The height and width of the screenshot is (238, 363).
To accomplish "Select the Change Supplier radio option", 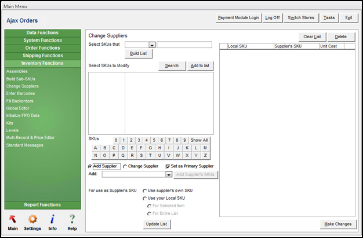I will 126,166.
